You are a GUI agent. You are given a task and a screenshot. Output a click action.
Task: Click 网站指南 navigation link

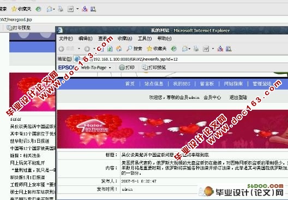[233, 84]
